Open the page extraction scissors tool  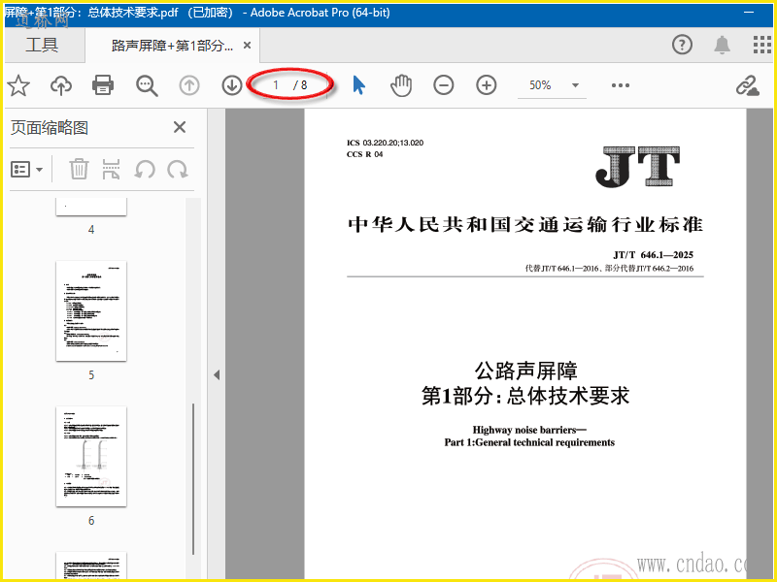[111, 169]
